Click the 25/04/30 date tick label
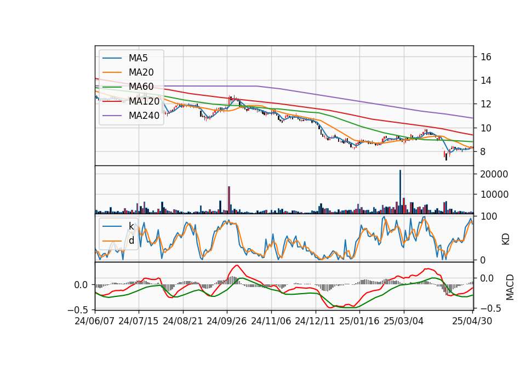 [x=472, y=321]
